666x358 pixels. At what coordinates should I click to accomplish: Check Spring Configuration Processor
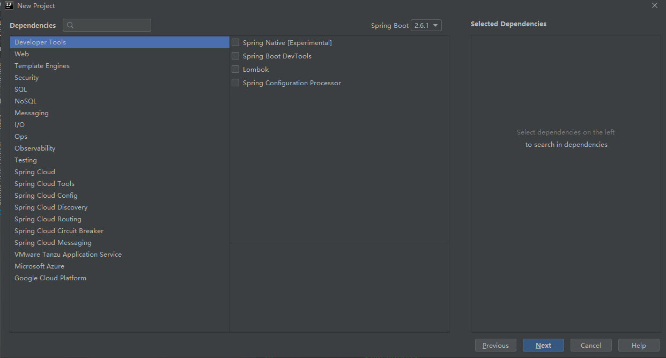pos(235,83)
